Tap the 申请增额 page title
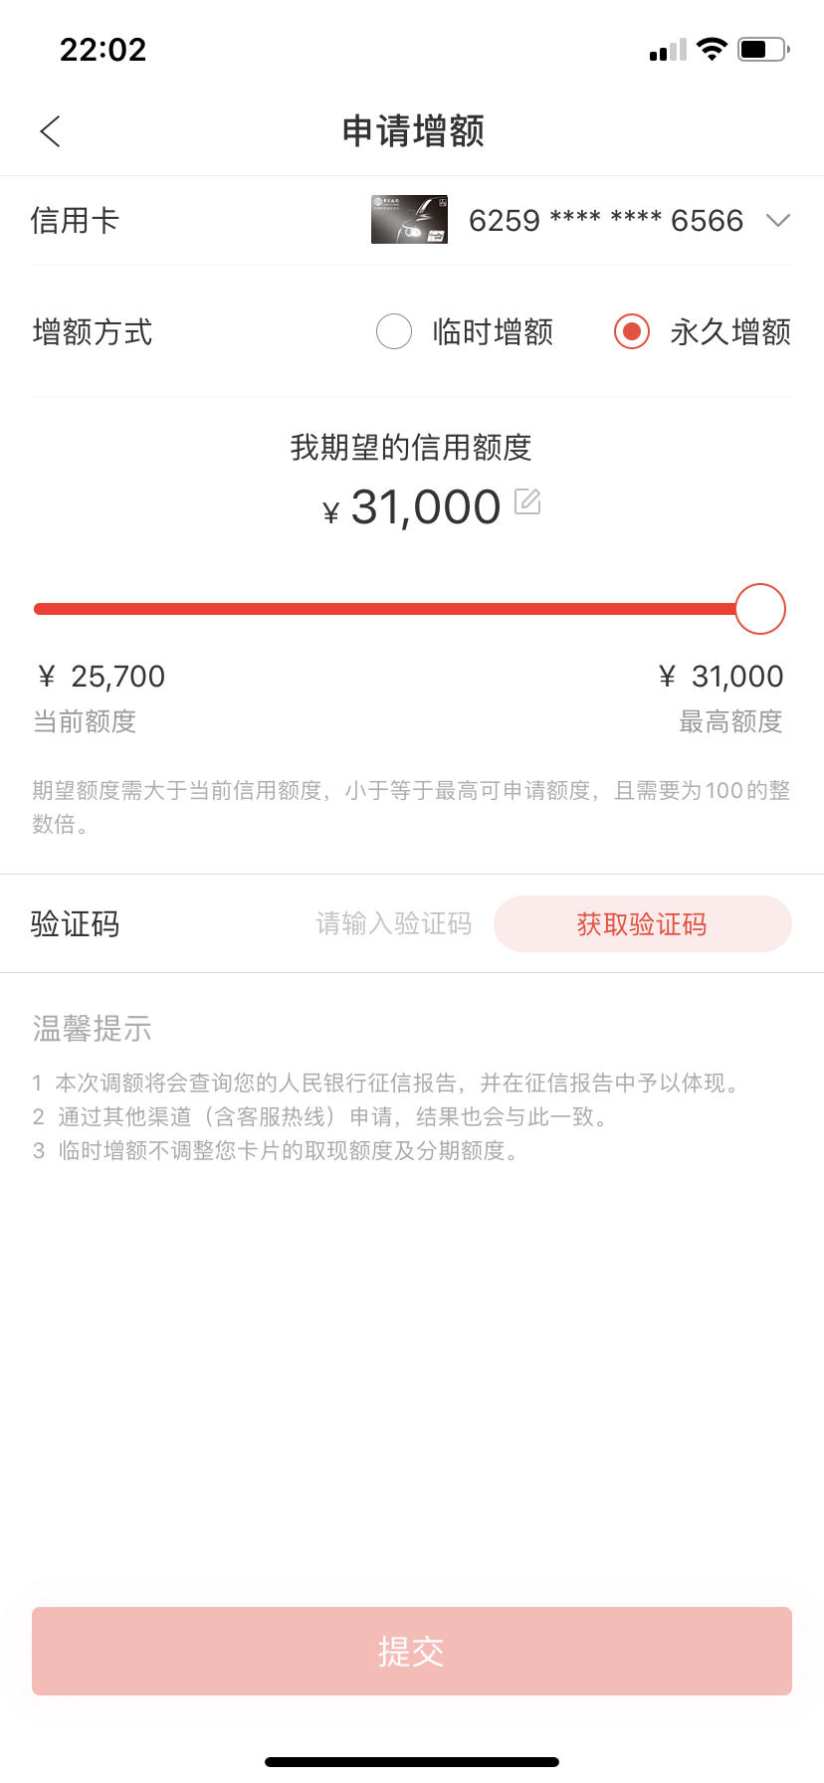 point(413,131)
